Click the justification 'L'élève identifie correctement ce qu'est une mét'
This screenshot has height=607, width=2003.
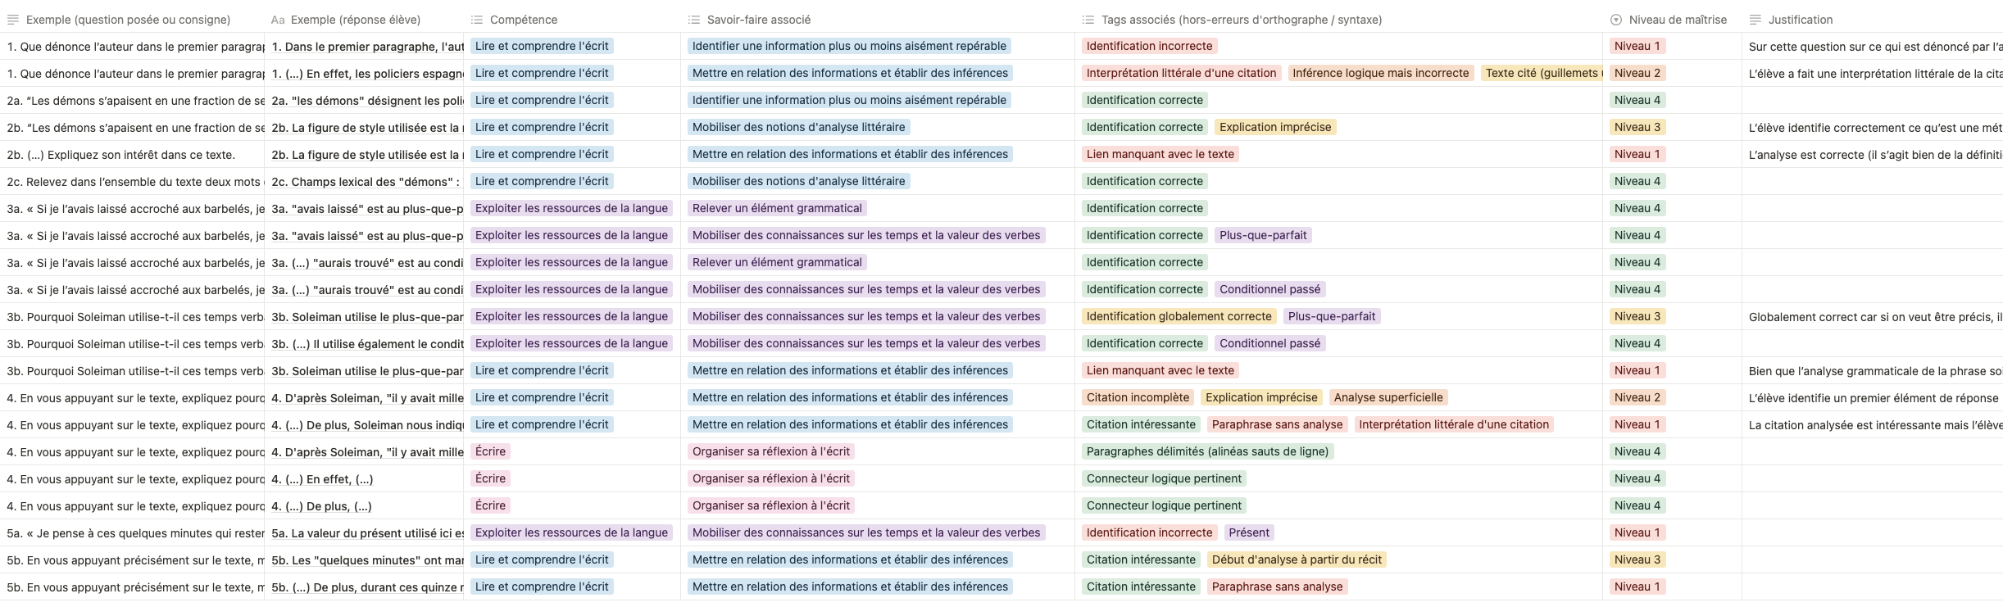click(x=1873, y=128)
